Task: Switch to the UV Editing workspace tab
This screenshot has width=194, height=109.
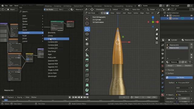Action: click(x=67, y=6)
